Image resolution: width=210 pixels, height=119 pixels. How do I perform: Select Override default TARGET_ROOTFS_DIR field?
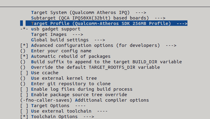click(x=90, y=67)
